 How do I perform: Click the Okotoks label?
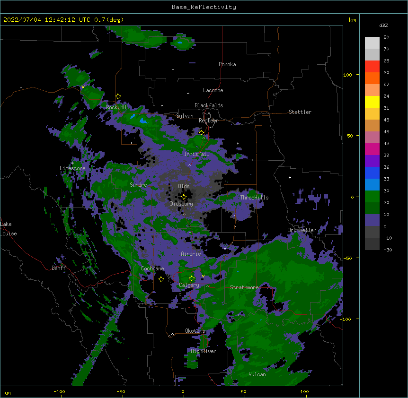pos(195,331)
